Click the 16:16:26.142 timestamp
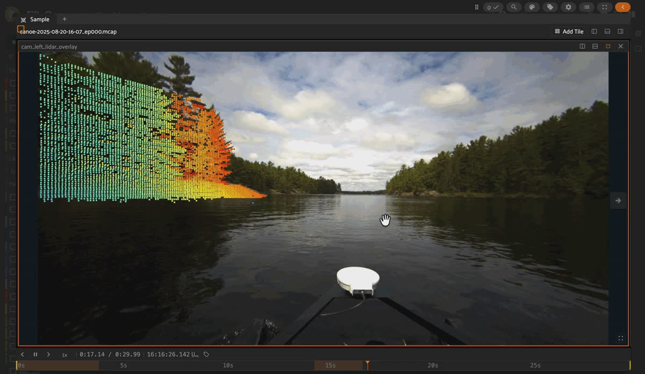Image resolution: width=645 pixels, height=374 pixels. point(173,355)
